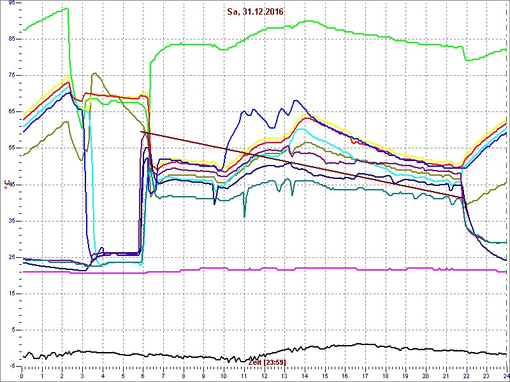This screenshot has height=382, width=510.
Task: Select the 15 degree value on temperature axis
Action: 11,294
